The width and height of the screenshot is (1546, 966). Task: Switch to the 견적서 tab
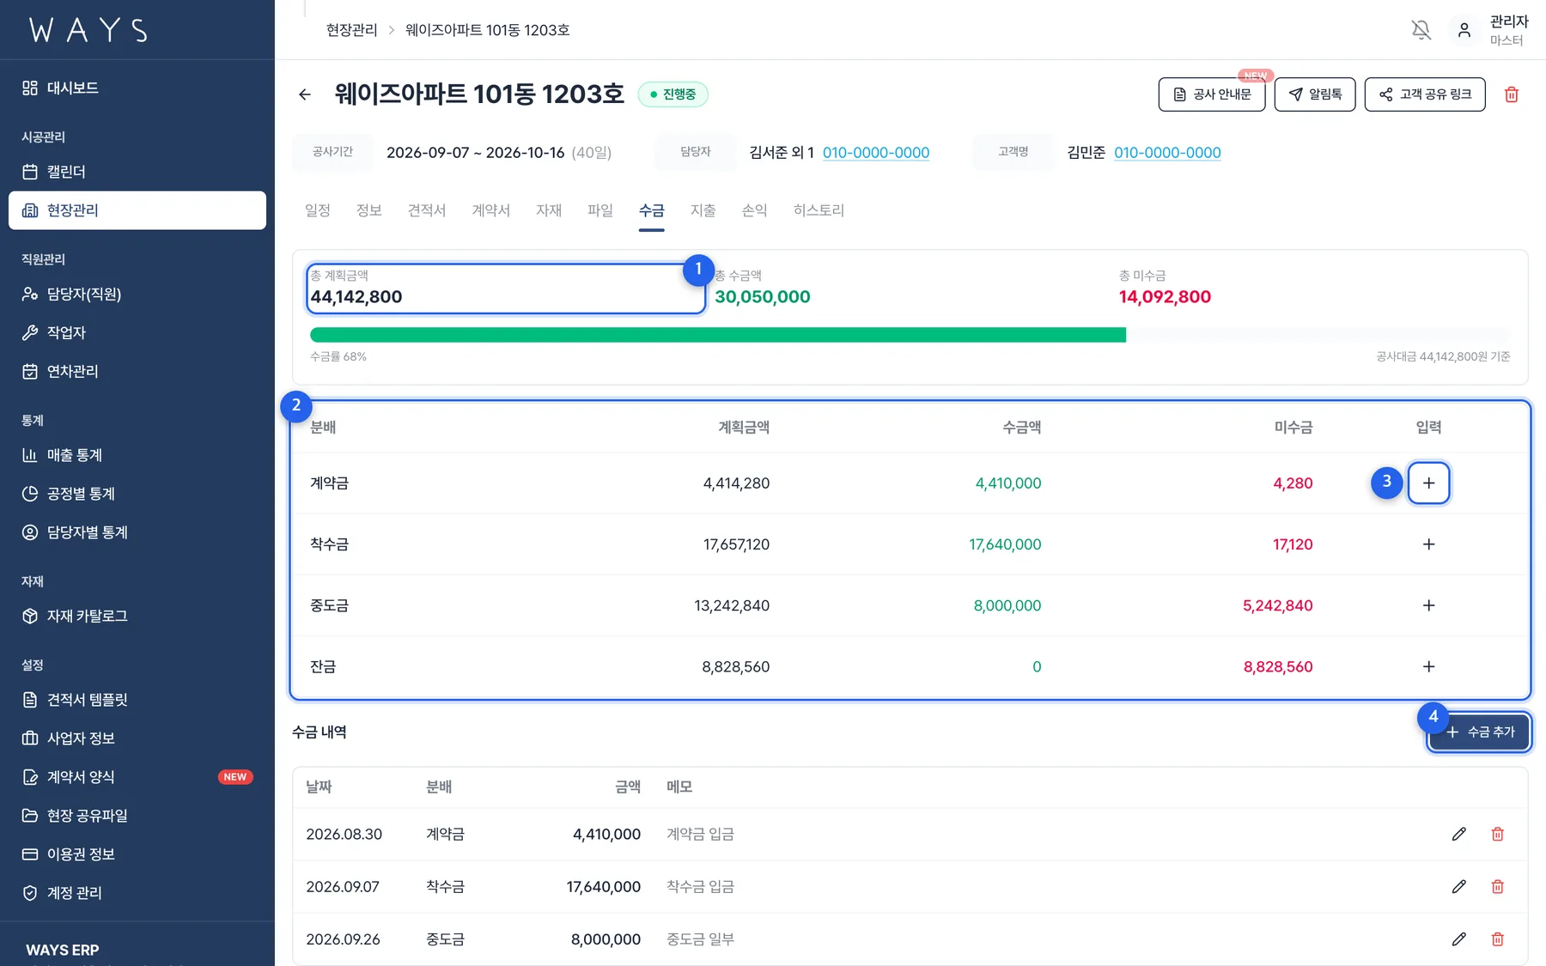point(427,210)
